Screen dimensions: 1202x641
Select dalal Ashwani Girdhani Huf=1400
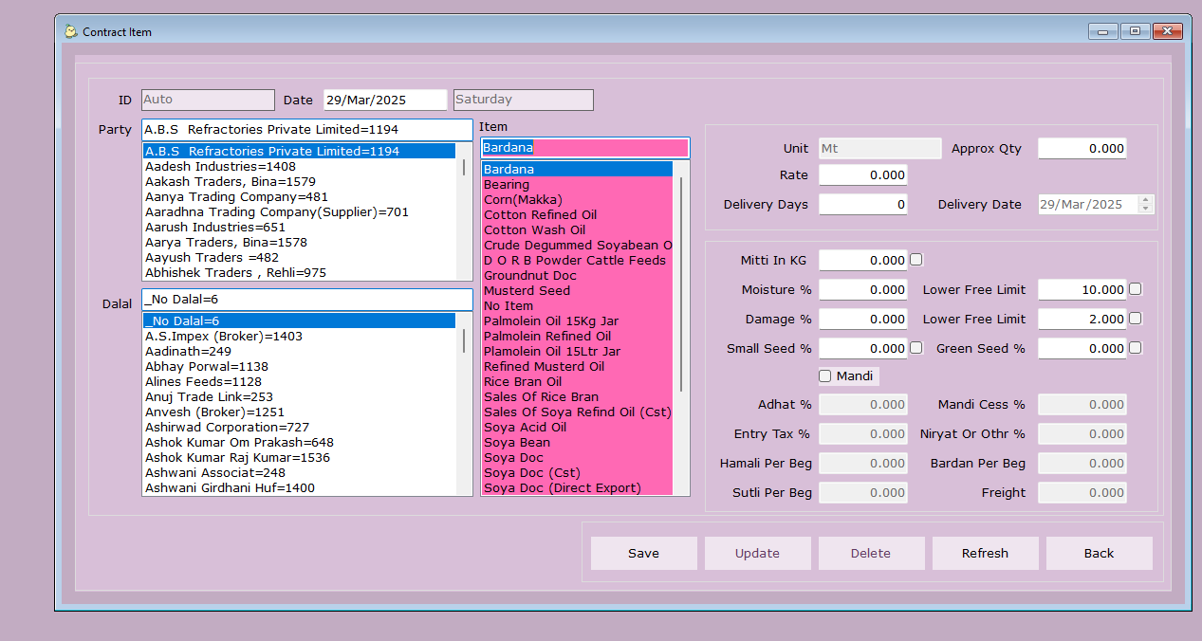(299, 488)
